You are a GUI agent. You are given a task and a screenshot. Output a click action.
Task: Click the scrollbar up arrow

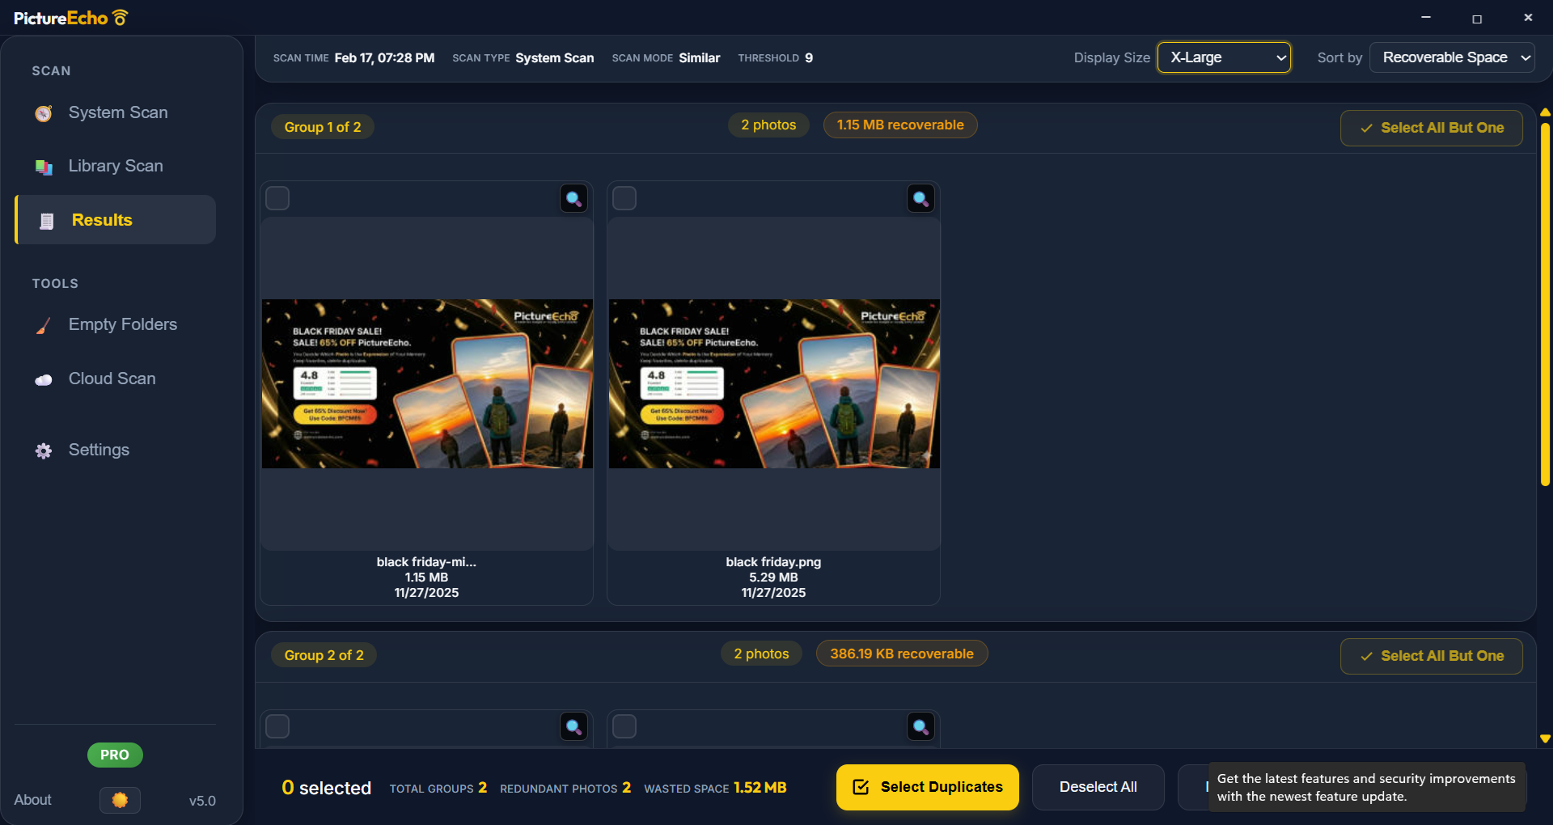1545,111
